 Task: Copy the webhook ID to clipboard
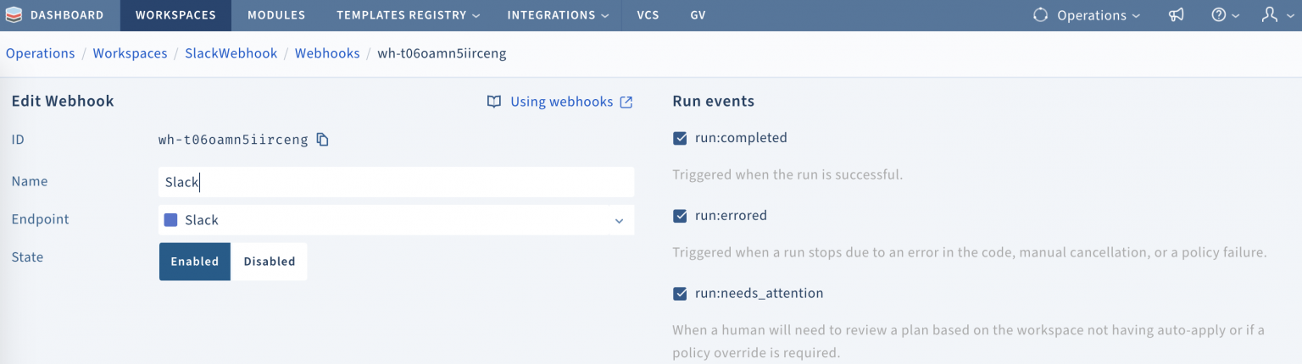[x=322, y=140]
